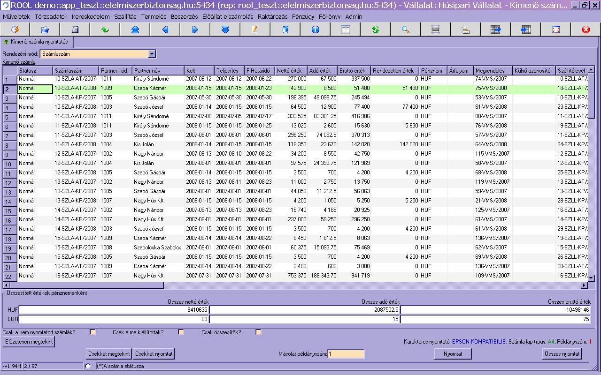Image resolution: width=601 pixels, height=375 pixels.
Task: Click 'EPSON KOMPATIBILIS' printer text
Action: tap(479, 342)
